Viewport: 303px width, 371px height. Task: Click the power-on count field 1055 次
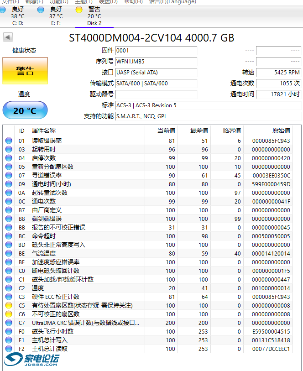tap(279, 84)
